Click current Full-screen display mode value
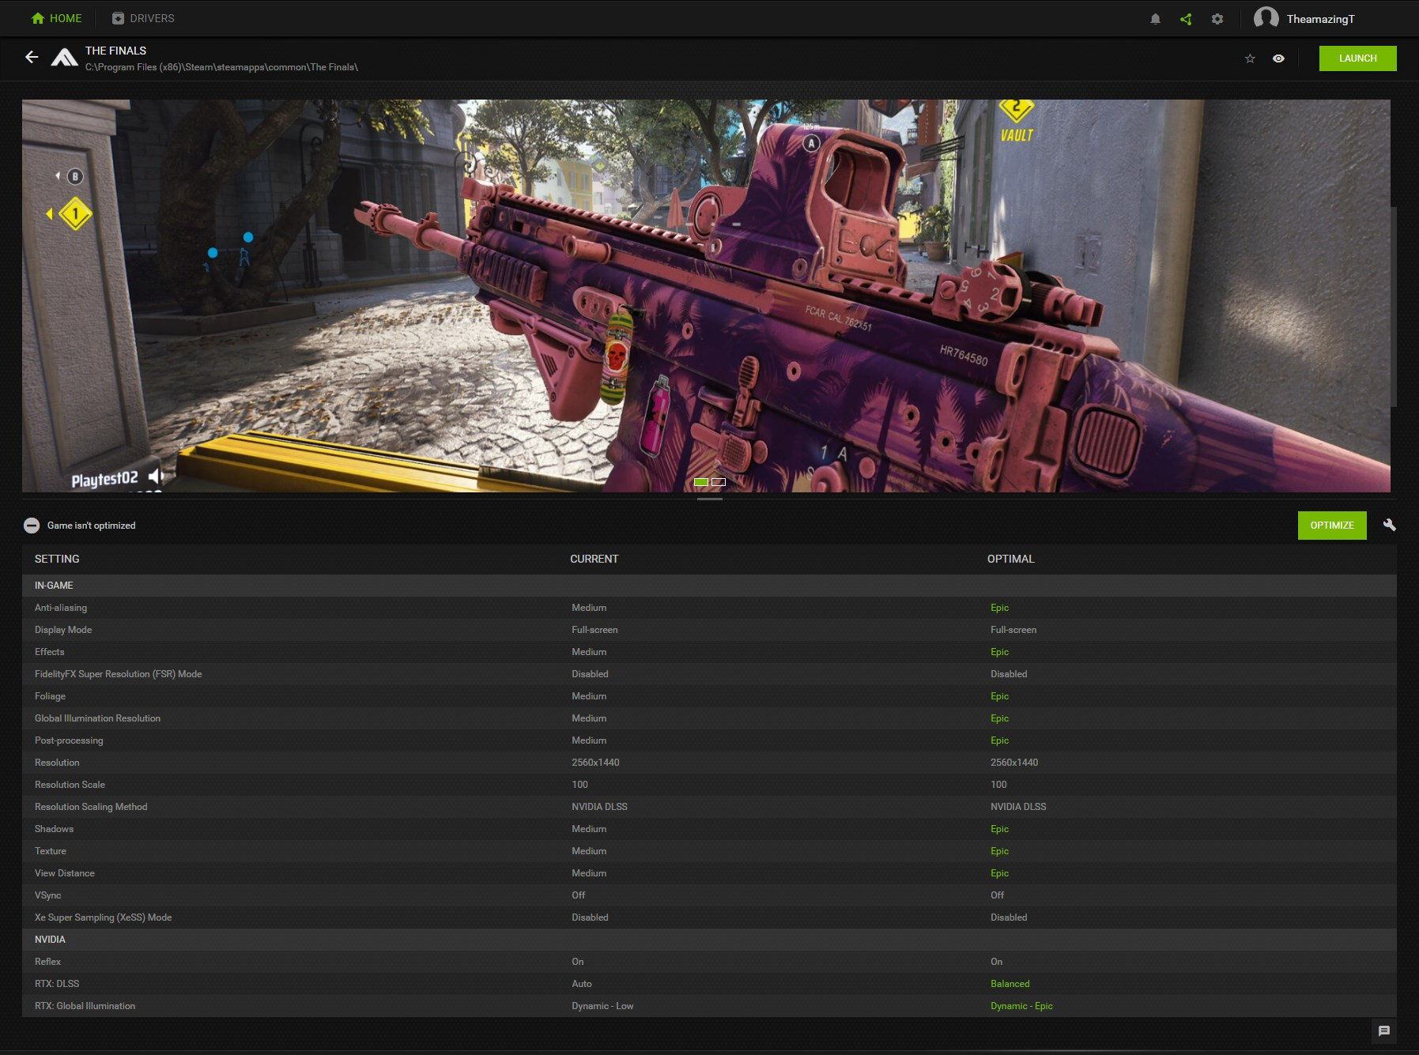 pos(594,630)
